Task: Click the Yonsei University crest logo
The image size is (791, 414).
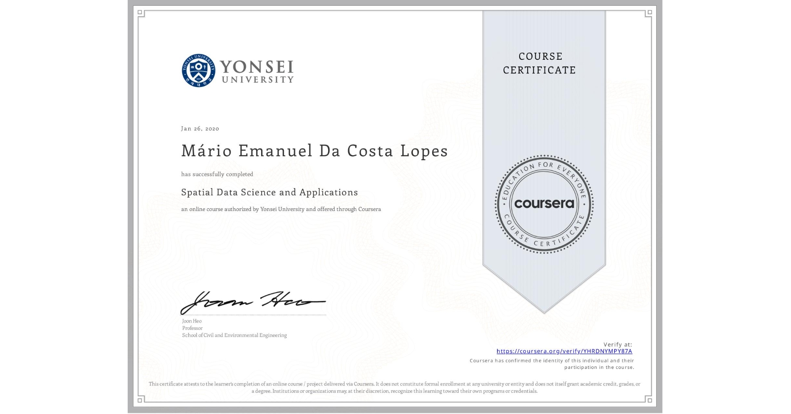Action: point(199,70)
